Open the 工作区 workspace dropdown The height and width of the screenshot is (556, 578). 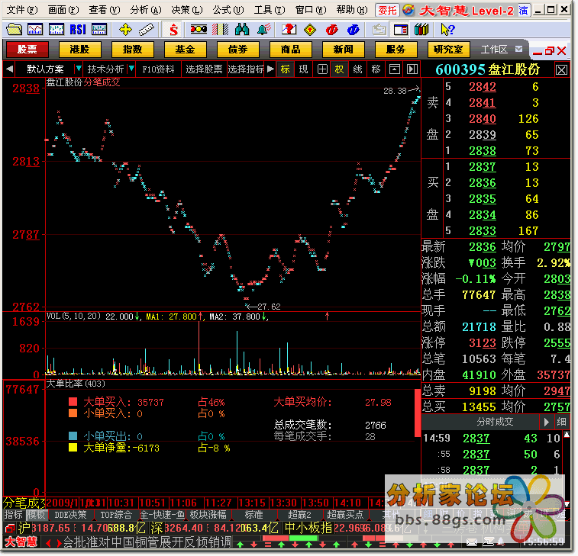[519, 50]
